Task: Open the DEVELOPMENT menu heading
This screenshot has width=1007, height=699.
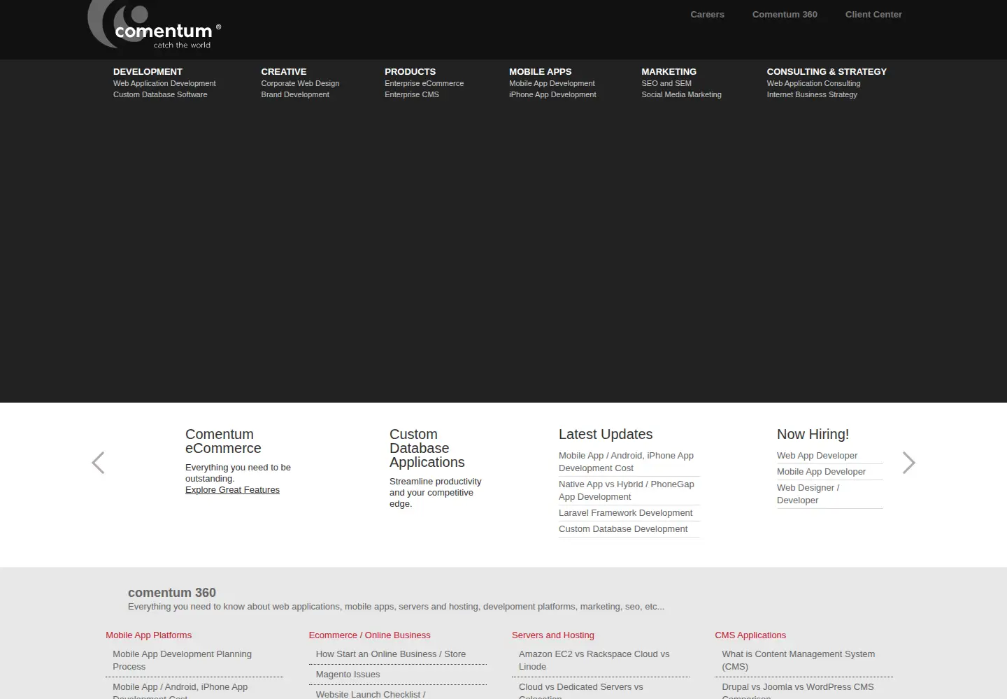Action: (x=148, y=71)
